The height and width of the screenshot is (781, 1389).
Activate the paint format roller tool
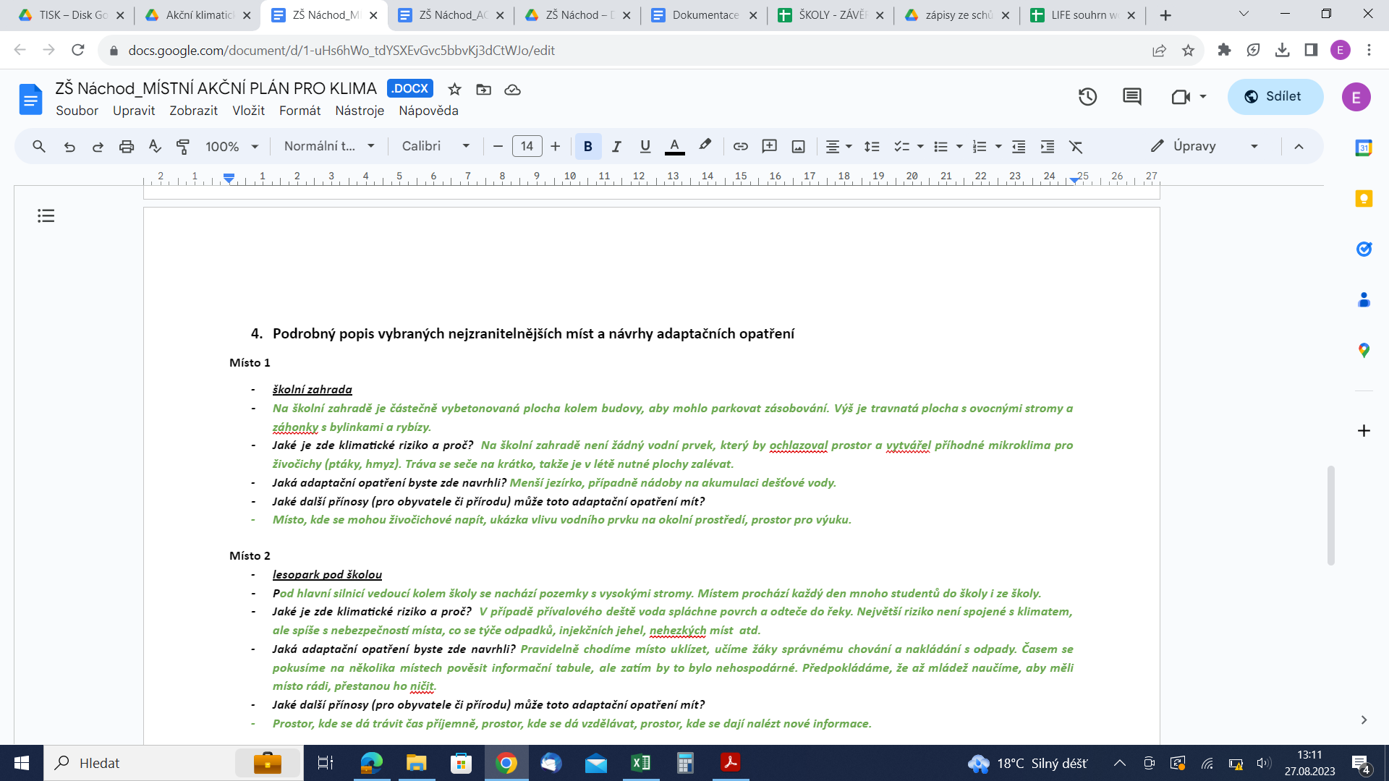pyautogui.click(x=183, y=147)
